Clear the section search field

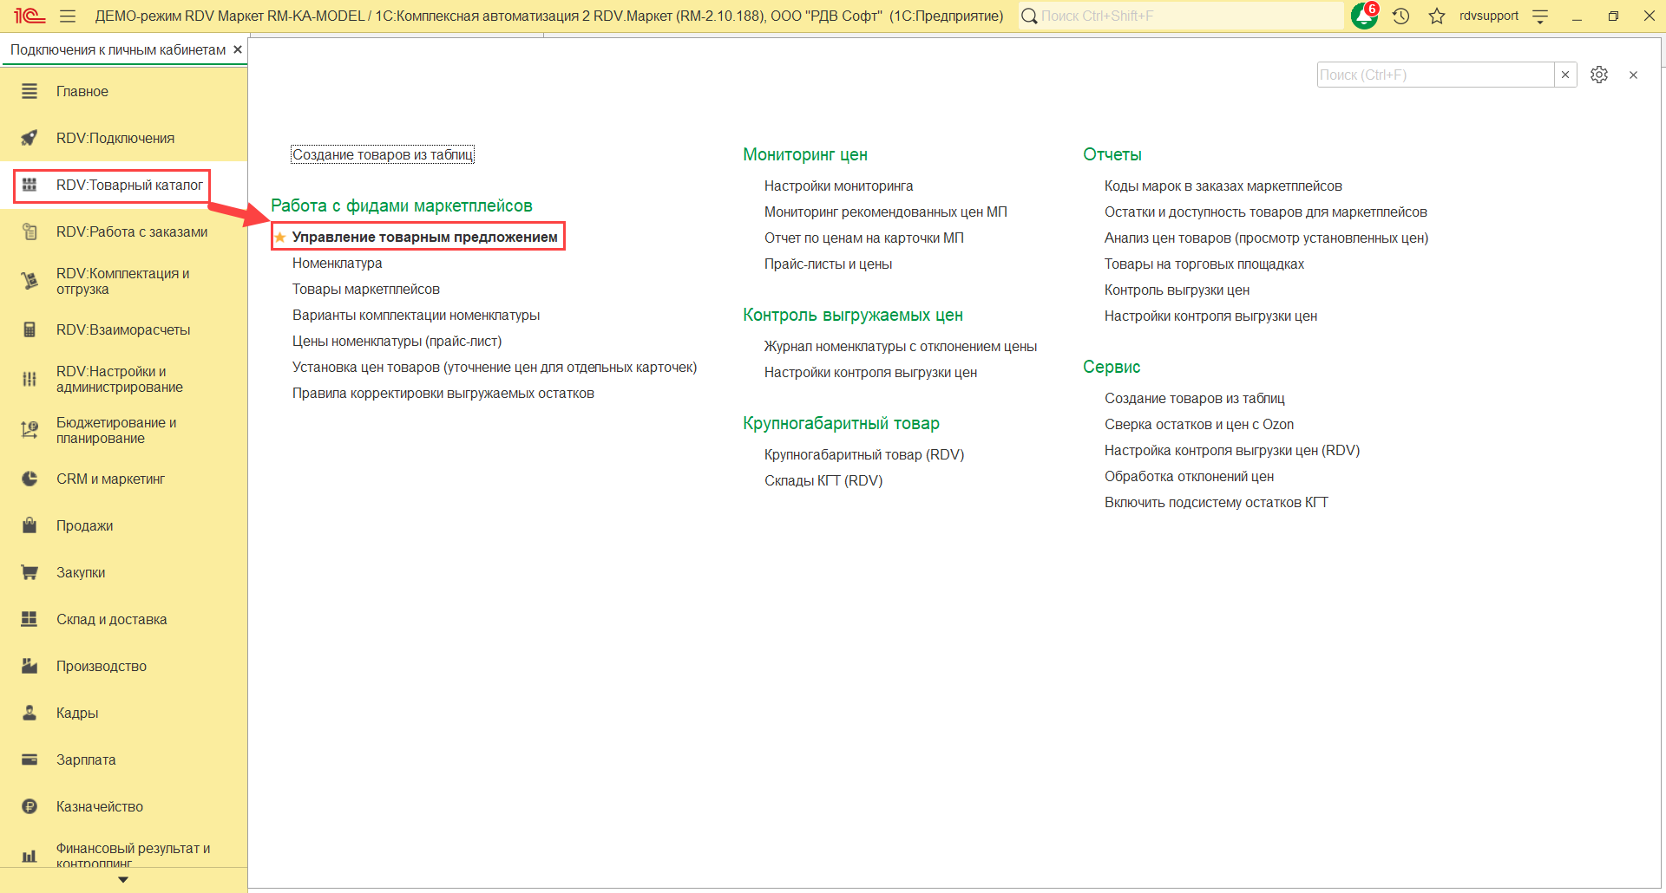pyautogui.click(x=1565, y=75)
